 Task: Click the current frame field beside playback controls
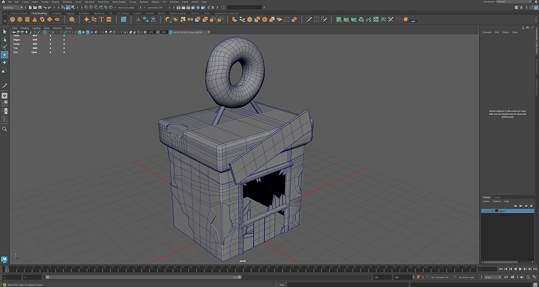487,269
